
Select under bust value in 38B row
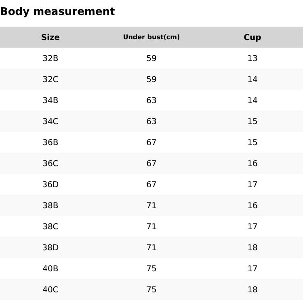(x=151, y=205)
